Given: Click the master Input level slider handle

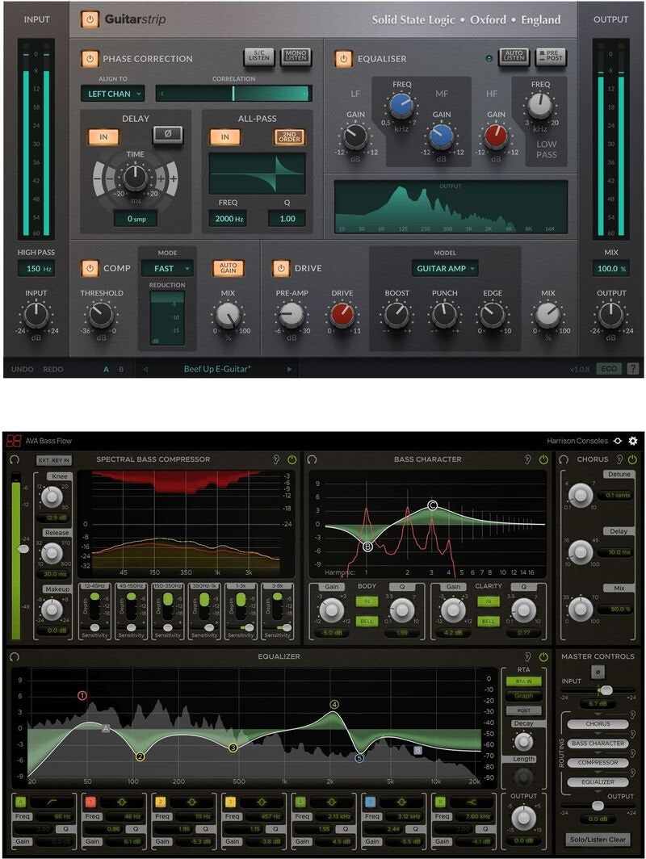Looking at the screenshot, I should (x=606, y=690).
